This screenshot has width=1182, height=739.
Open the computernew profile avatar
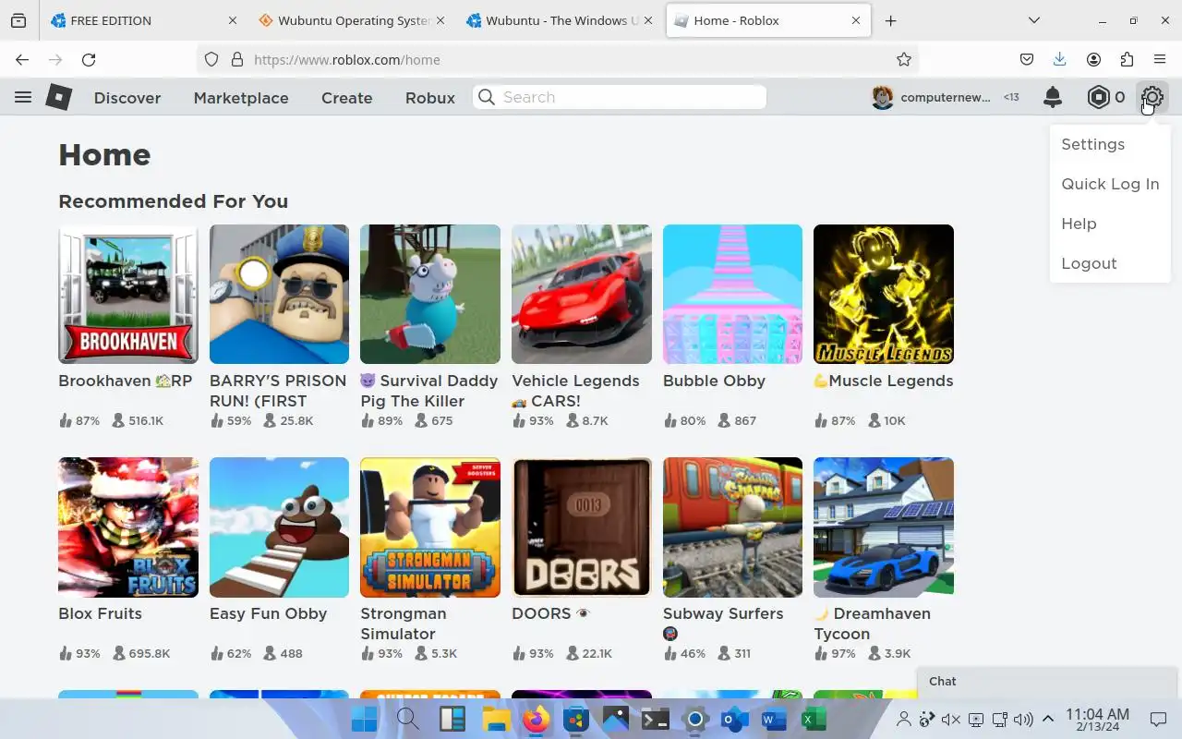click(883, 97)
